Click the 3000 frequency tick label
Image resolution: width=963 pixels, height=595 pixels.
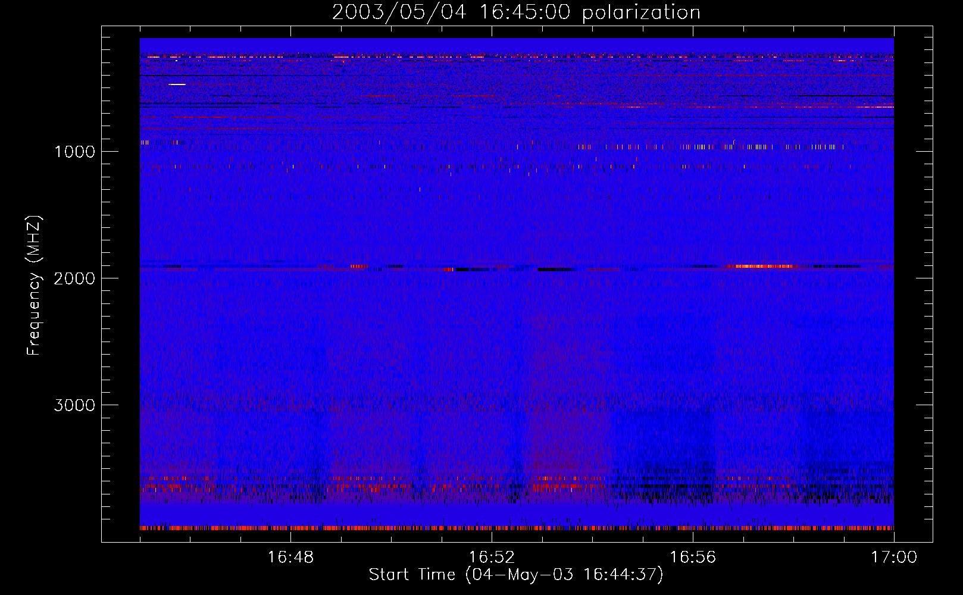pyautogui.click(x=74, y=405)
